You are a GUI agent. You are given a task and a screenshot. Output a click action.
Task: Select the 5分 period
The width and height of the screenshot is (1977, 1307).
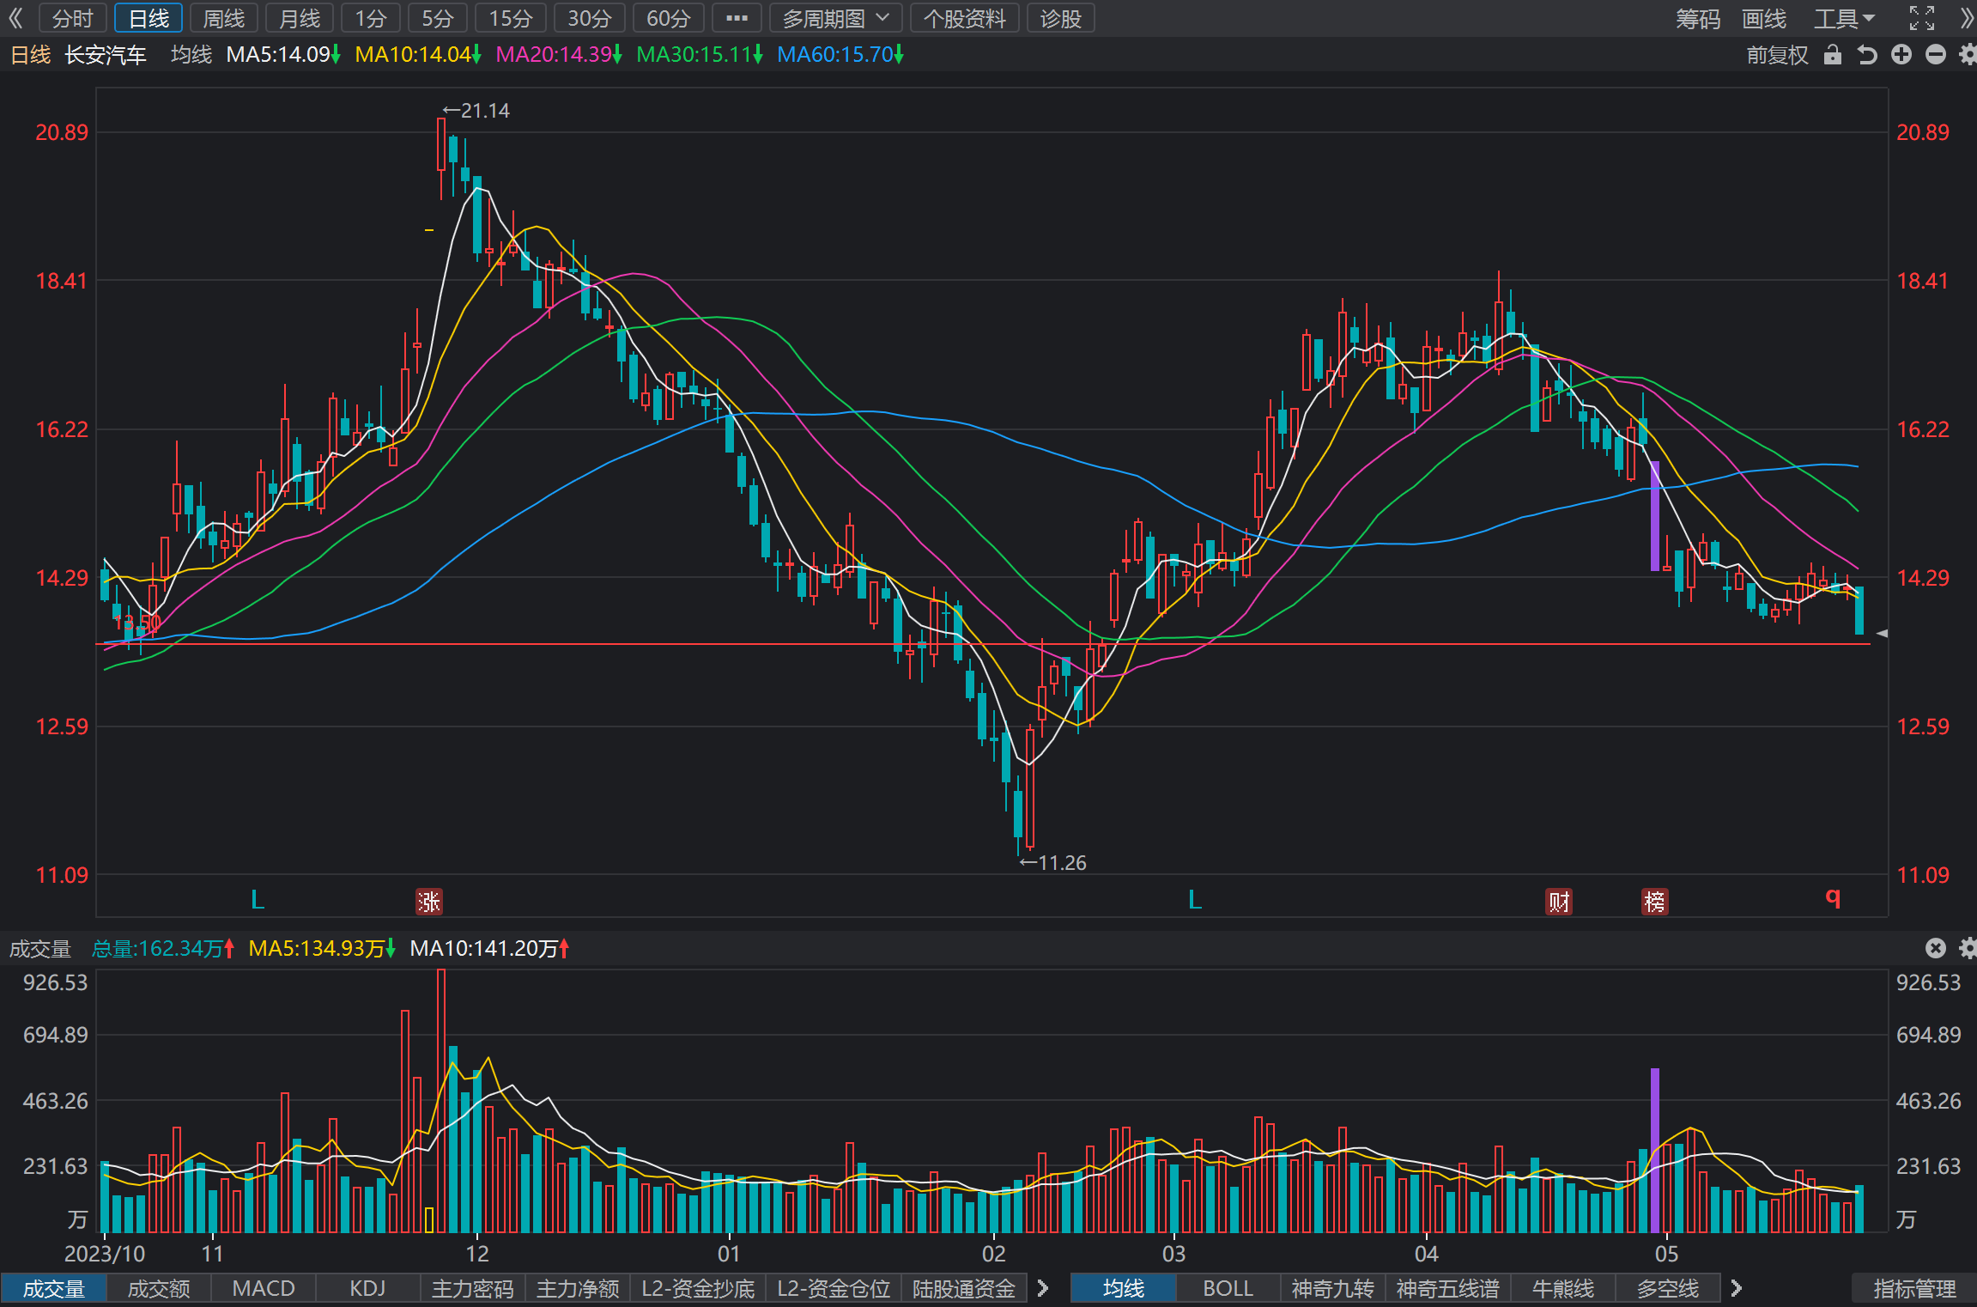click(x=438, y=18)
